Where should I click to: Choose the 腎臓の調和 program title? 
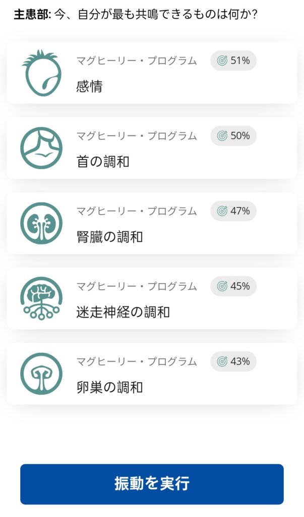tap(109, 237)
